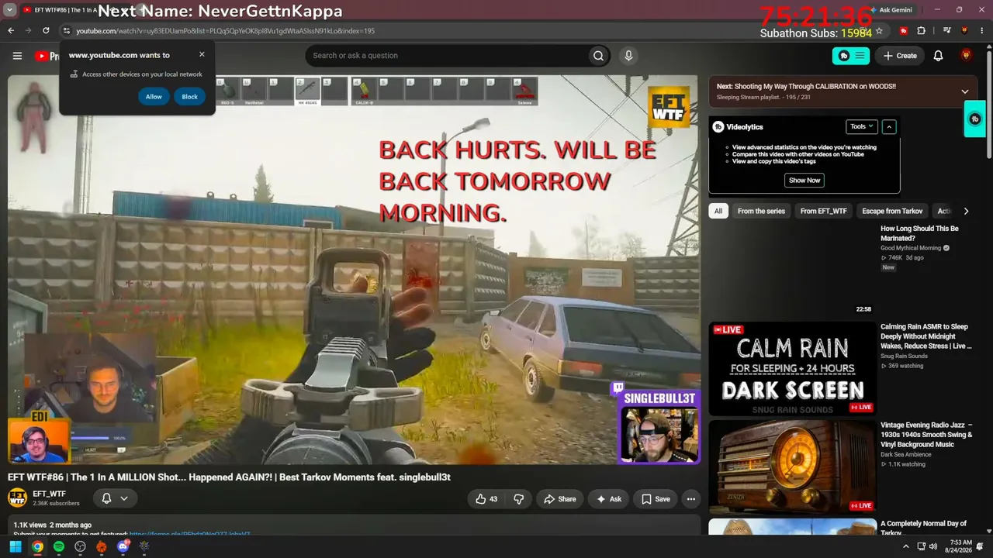Open the tab search dropdown arrow
This screenshot has width=993, height=558.
pyautogui.click(x=9, y=10)
